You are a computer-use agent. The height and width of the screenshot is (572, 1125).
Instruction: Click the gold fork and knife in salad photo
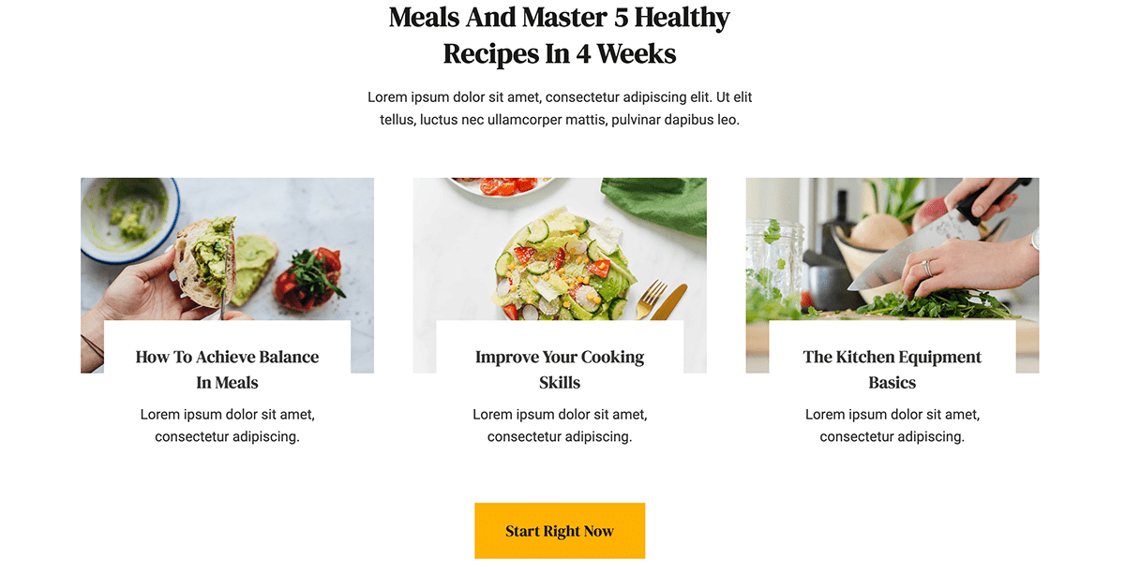(661, 301)
